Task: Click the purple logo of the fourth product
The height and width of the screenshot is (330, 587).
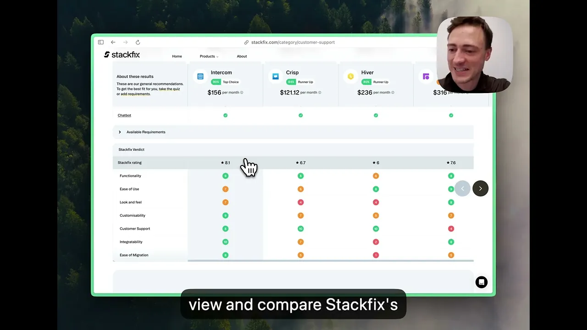Action: point(426,77)
